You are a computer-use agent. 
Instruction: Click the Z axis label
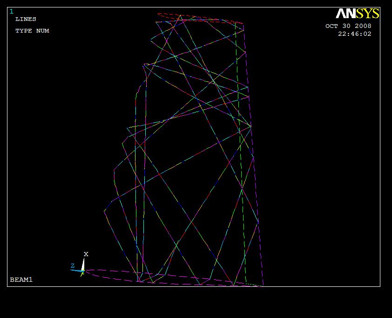73,266
